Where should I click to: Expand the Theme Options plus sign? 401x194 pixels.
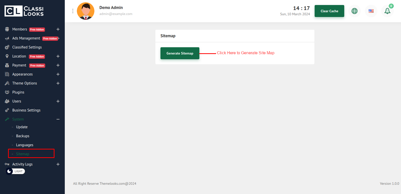[x=58, y=83]
